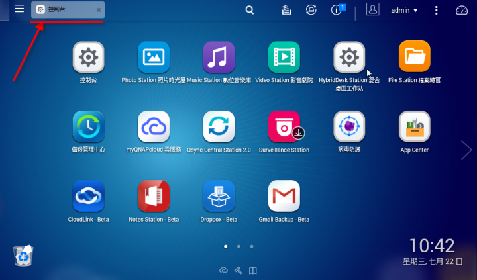Screen dimensions: 477x280
Task: Launch Gmail Backup - Beta app
Action: pyautogui.click(x=284, y=196)
